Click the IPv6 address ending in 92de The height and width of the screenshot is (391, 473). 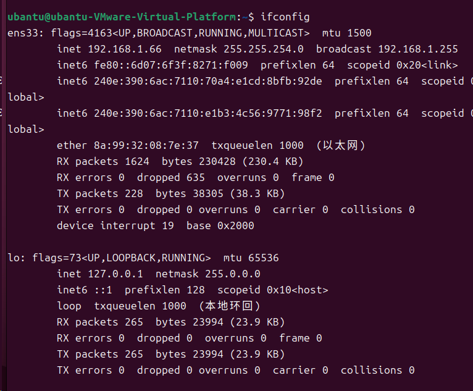[208, 81]
